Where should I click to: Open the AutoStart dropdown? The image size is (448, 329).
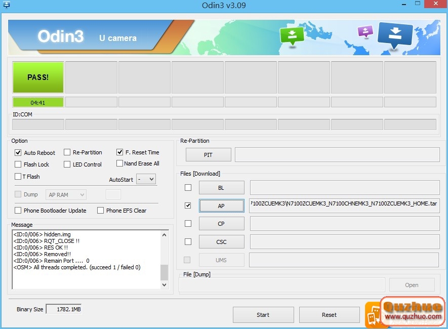pyautogui.click(x=146, y=179)
